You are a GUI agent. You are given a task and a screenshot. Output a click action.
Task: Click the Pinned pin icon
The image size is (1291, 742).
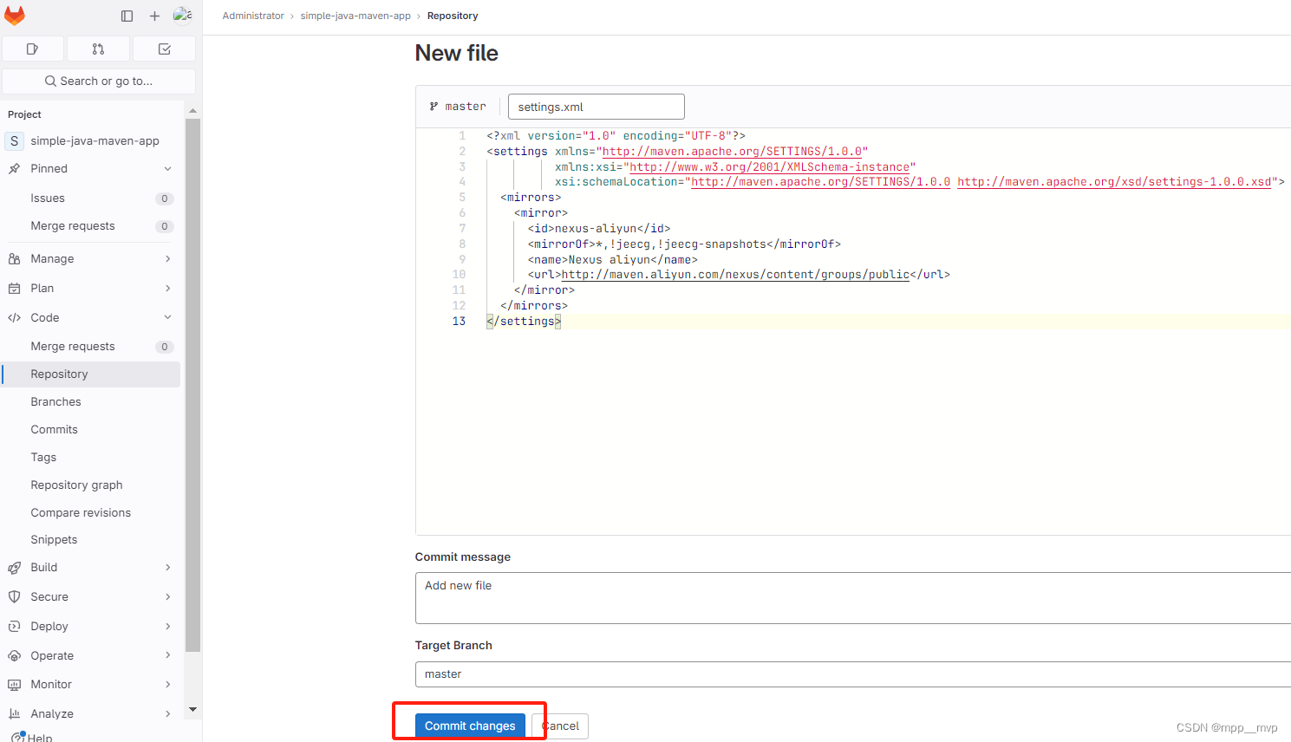(14, 169)
